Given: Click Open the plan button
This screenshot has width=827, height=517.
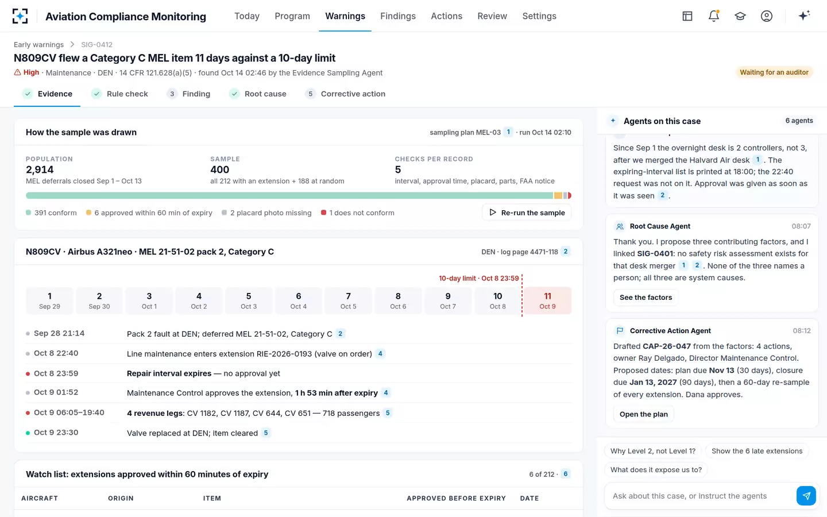Looking at the screenshot, I should click(644, 414).
